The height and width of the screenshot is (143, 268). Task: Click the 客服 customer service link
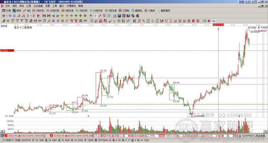[241, 2]
